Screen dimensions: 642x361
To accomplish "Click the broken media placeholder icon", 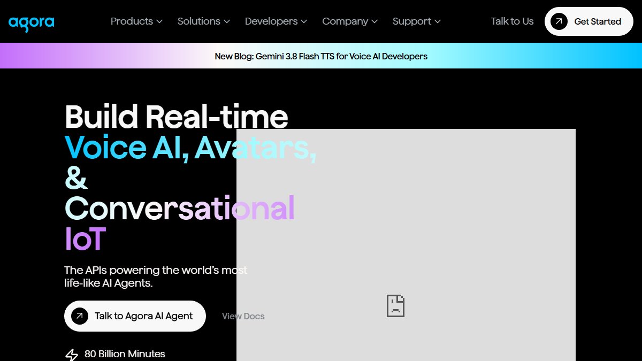I will point(395,305).
